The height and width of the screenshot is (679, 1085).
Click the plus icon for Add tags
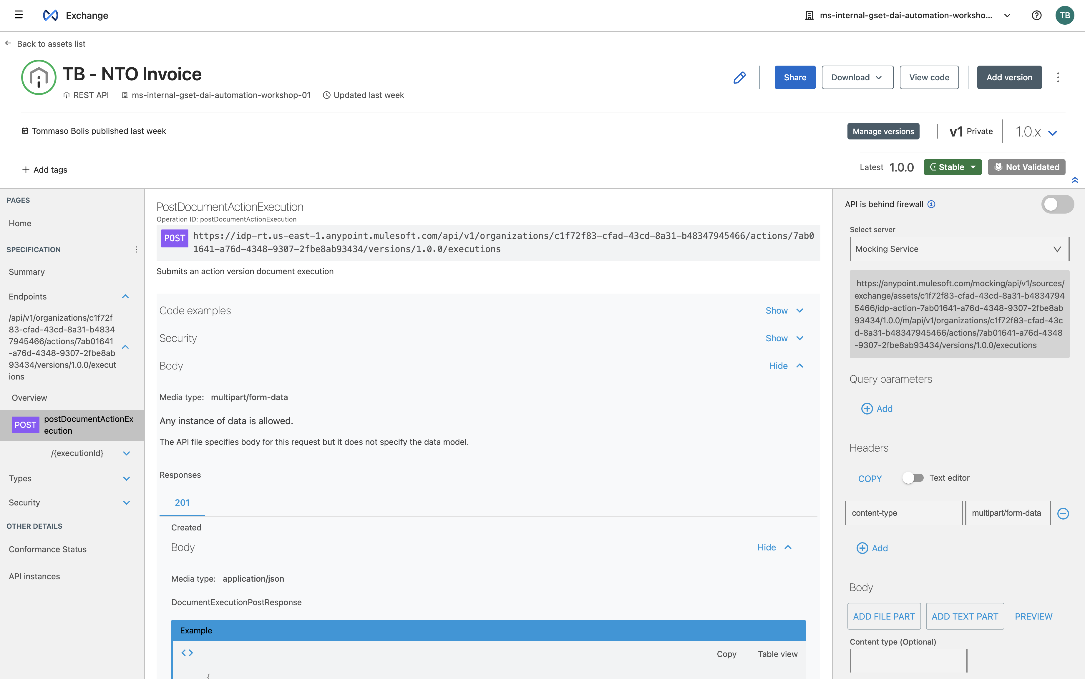point(26,170)
